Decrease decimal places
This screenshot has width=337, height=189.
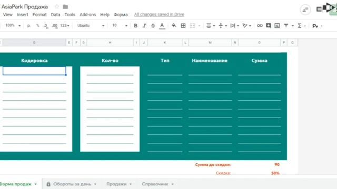(46, 26)
